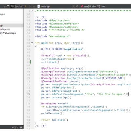The width and height of the screenshot is (131, 131).
Task: Click parser.addVersionOption() line
Action: [61, 91]
